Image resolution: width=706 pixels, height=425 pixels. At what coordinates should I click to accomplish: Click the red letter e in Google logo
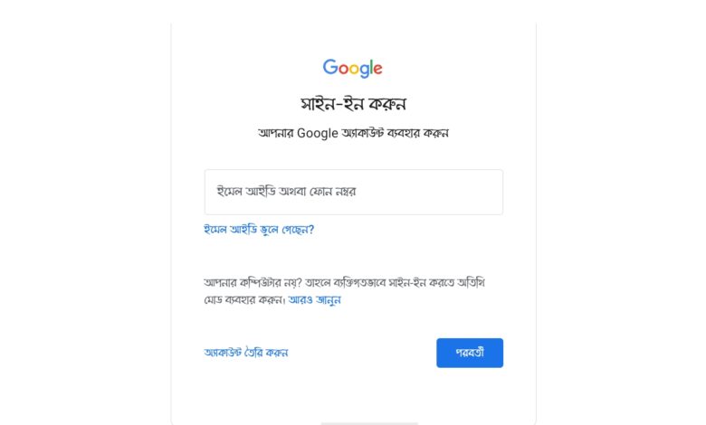click(377, 70)
